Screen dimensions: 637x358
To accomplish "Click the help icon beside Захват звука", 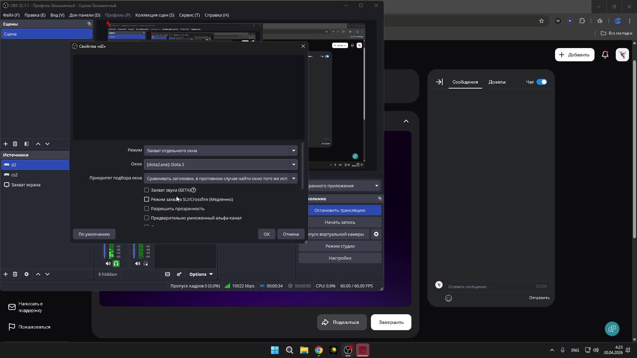I will click(193, 190).
